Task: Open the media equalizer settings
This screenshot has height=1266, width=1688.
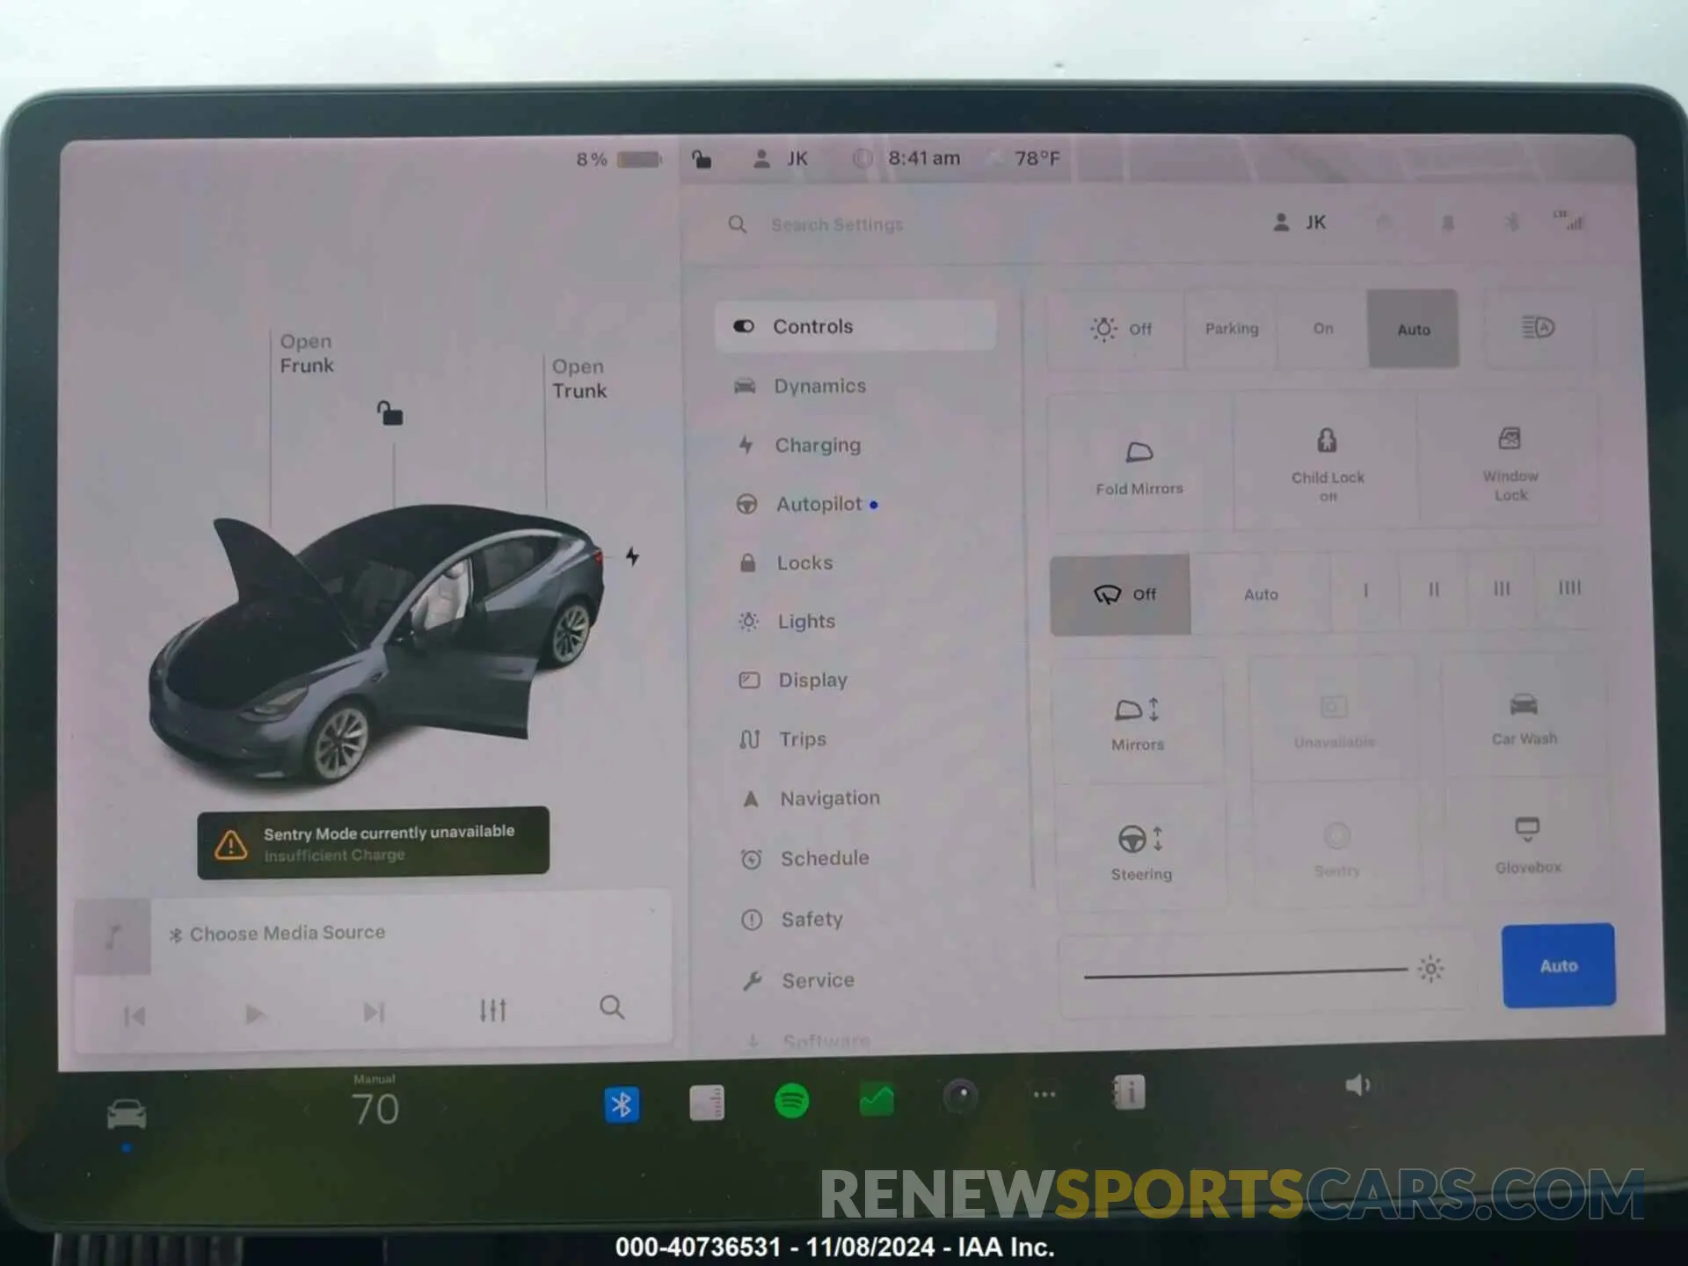Action: click(493, 1010)
